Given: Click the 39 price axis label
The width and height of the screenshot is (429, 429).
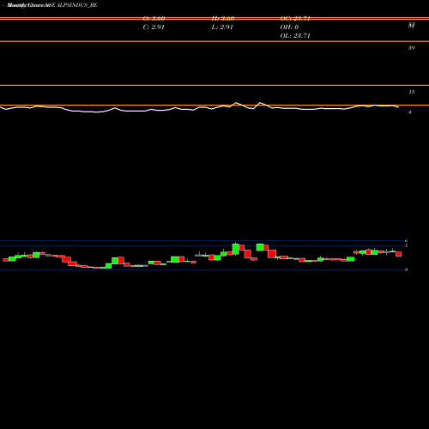Looking at the screenshot, I should point(411,48).
